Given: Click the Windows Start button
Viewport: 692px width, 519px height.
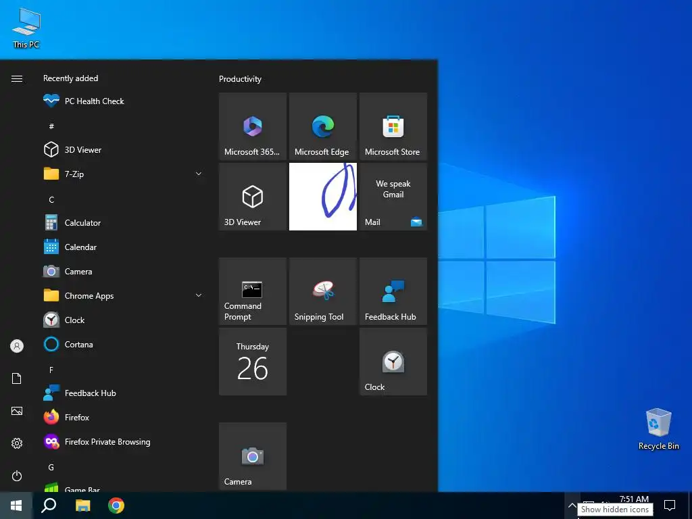Looking at the screenshot, I should (16, 505).
